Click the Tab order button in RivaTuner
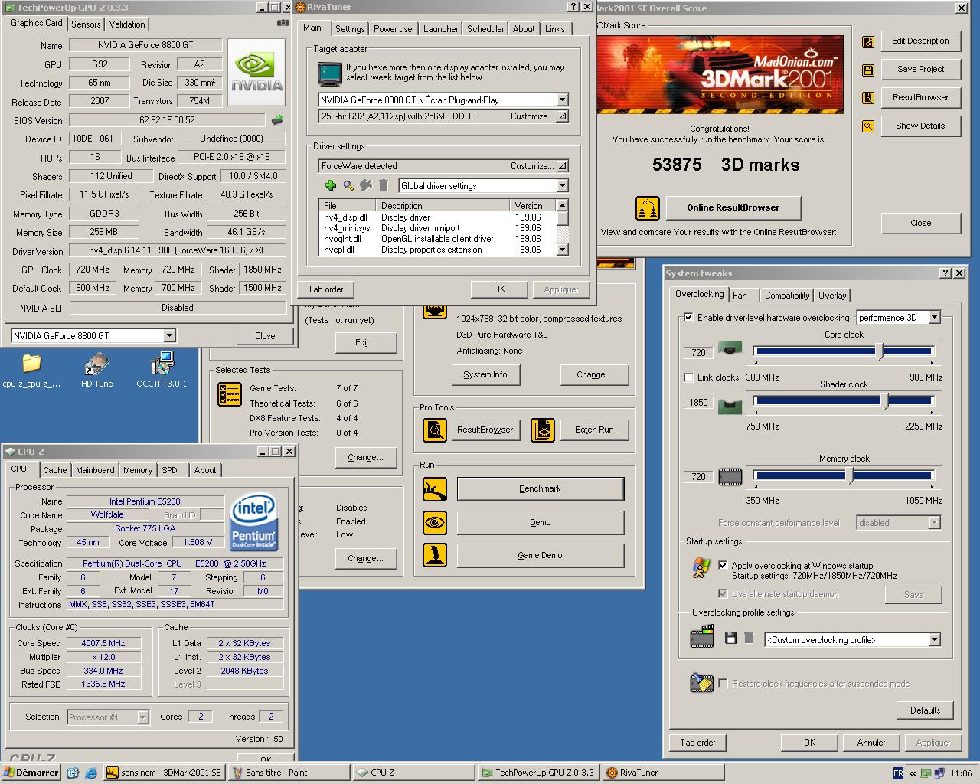Screen dimensions: 980x784 click(x=326, y=289)
